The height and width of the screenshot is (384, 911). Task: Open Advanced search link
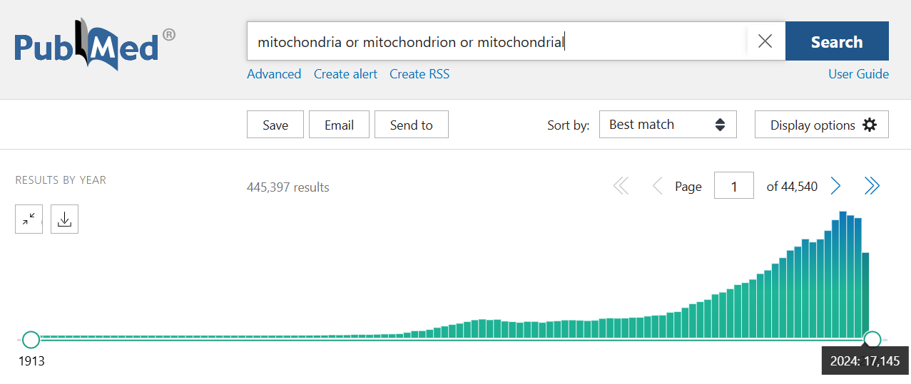[274, 74]
